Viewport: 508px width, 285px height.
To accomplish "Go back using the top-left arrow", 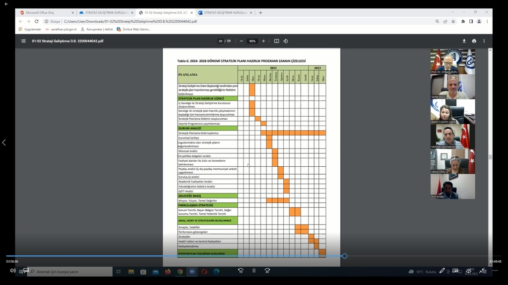I will coord(6,4).
